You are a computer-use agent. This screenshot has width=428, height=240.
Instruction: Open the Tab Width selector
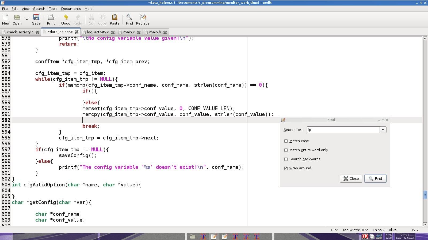click(355, 230)
